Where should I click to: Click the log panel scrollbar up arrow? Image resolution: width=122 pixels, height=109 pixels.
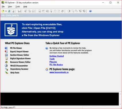[x=120, y=94]
